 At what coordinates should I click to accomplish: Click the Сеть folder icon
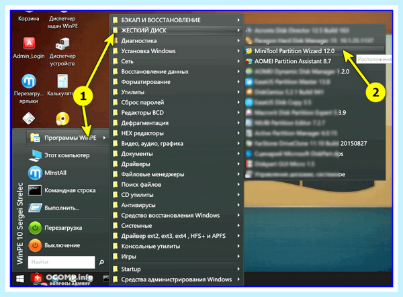click(x=116, y=61)
